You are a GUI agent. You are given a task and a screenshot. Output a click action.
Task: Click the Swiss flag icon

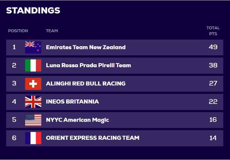click(33, 84)
